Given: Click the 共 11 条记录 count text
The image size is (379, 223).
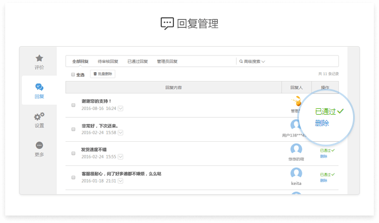Looking at the screenshot, I should 328,74.
